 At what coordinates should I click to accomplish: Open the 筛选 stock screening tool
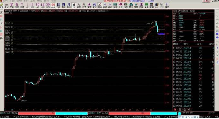click(131, 6)
